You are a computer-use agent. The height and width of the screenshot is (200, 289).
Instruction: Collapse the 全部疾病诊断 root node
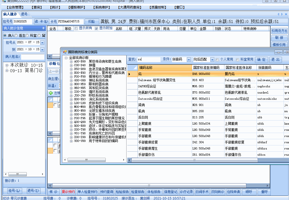coord(66,58)
